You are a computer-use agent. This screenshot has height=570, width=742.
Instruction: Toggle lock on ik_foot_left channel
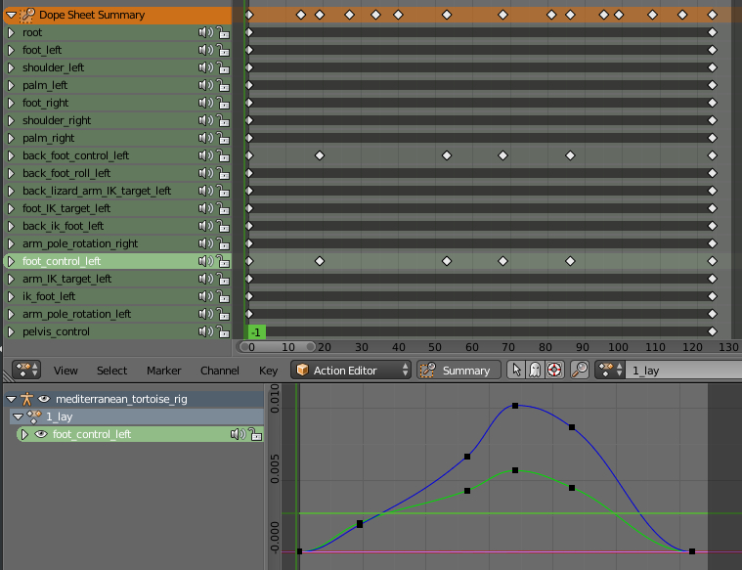[223, 296]
